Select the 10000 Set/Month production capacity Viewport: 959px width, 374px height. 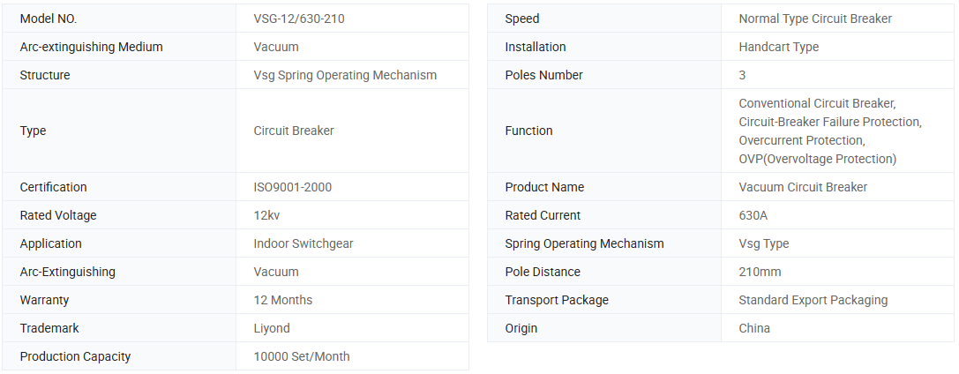click(x=302, y=356)
